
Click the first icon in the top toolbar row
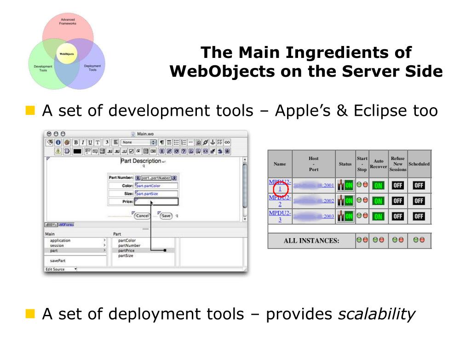[x=50, y=142]
